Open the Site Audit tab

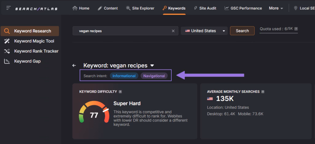click(x=205, y=8)
